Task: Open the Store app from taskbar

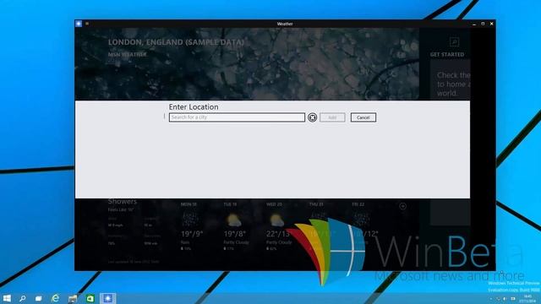Action: coord(90,298)
